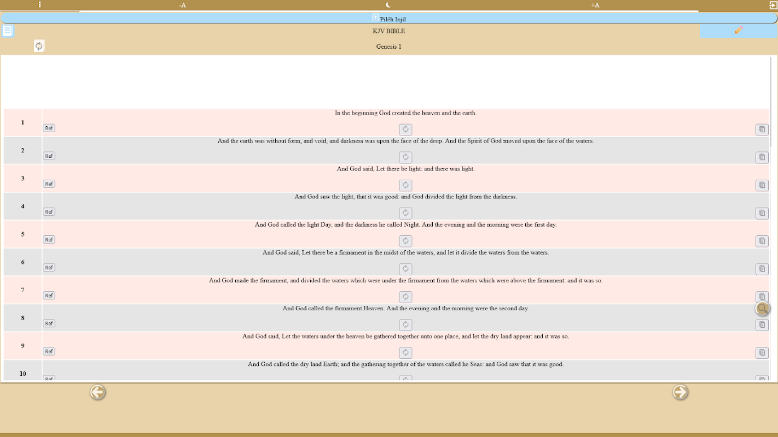Click the refresh icon under verse 6

pyautogui.click(x=405, y=269)
